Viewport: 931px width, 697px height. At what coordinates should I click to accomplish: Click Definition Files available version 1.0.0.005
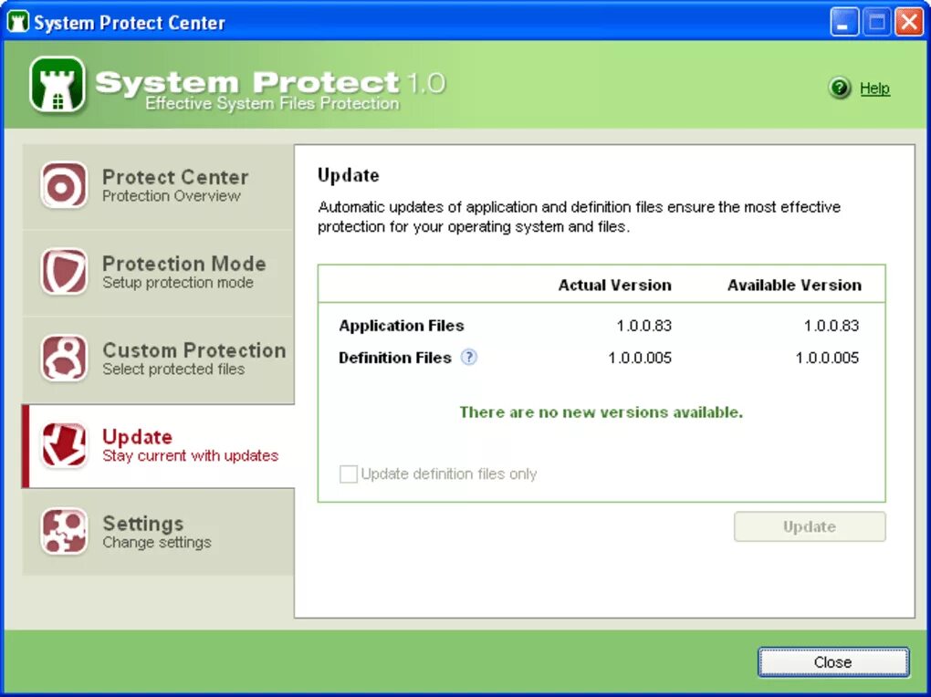827,358
